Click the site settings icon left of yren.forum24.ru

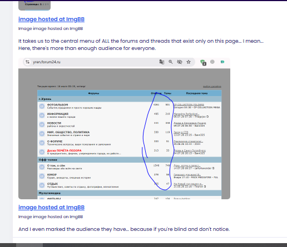28,62
